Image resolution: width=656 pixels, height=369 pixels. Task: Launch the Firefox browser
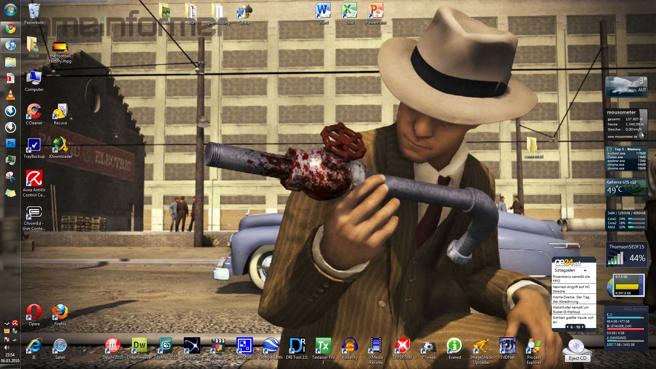point(60,315)
